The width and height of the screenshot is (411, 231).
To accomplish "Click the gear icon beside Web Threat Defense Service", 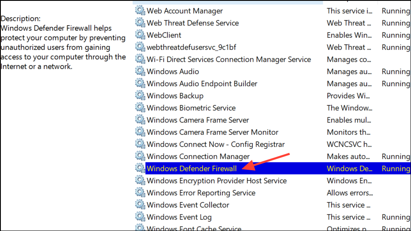I will pyautogui.click(x=140, y=23).
